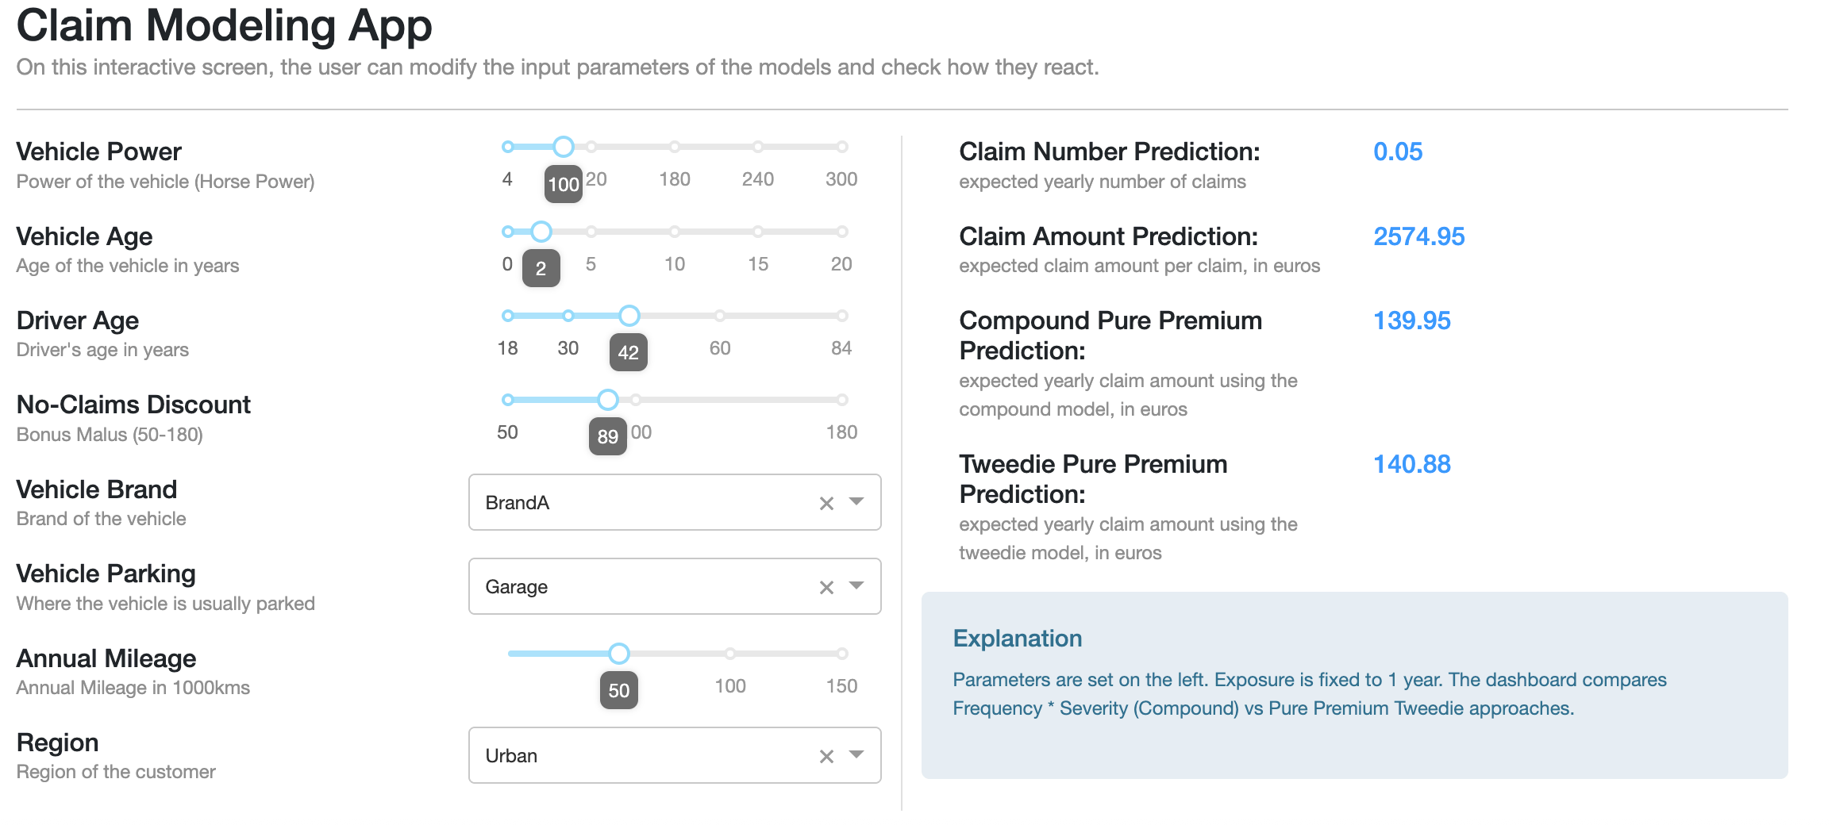The image size is (1832, 825).
Task: Open the Region dropdown arrow
Action: pos(857,754)
